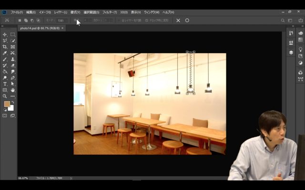The height and width of the screenshot is (190, 305).
Task: Toggle the 全レイヤーを対象 checkbox
Action: click(x=119, y=20)
